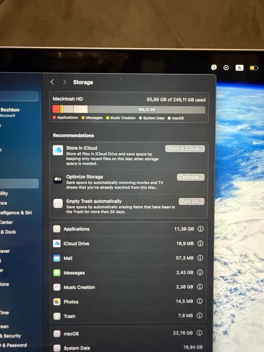Click the Trash size 7,8 MB
Viewport: 264px width, 352px height.
pyautogui.click(x=186, y=315)
